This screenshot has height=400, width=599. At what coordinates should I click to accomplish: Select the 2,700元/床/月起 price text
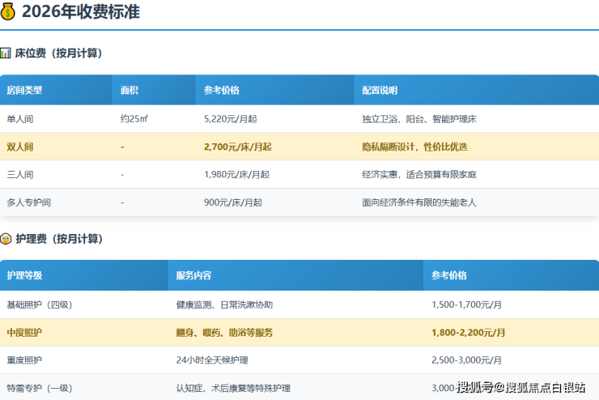[237, 147]
